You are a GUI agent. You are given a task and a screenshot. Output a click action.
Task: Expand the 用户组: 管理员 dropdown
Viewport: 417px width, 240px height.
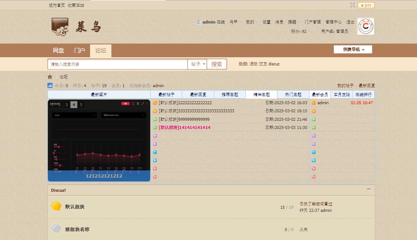[335, 32]
